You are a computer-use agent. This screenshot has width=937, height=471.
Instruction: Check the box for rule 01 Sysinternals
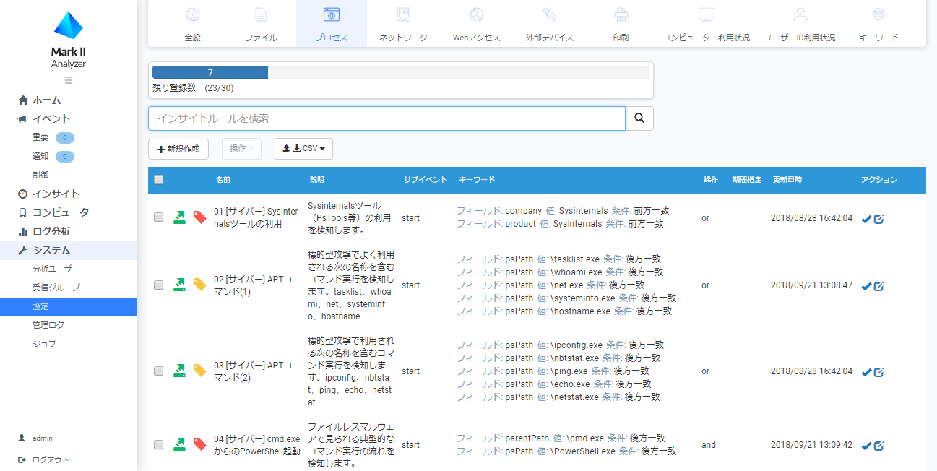tap(159, 217)
